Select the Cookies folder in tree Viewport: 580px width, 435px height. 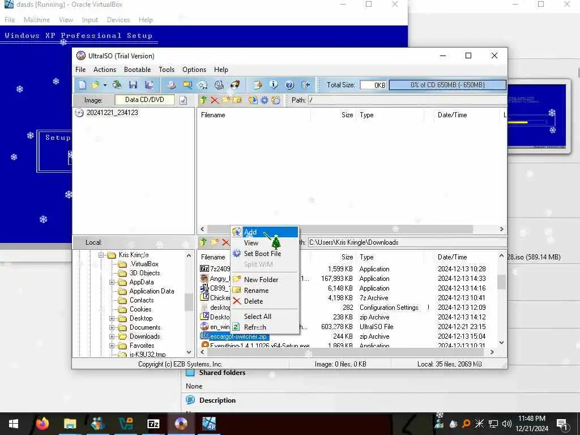(x=140, y=309)
